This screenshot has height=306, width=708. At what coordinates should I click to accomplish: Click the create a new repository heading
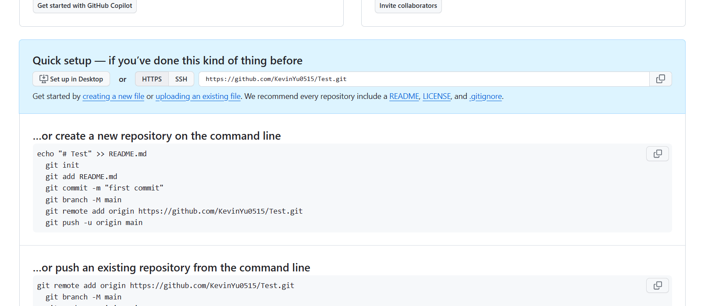coord(157,136)
